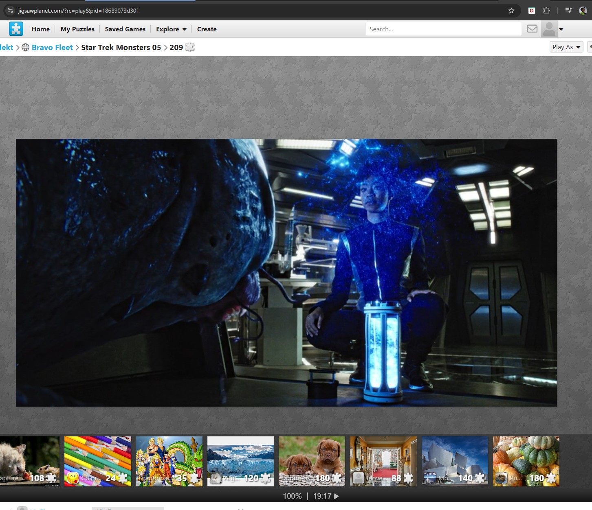Open the browser media control icon
The image size is (592, 510).
click(568, 11)
